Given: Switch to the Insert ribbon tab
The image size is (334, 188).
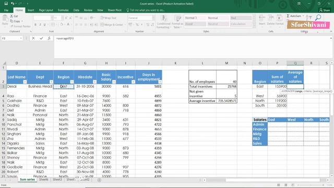Looking at the screenshot, I should [31, 10].
